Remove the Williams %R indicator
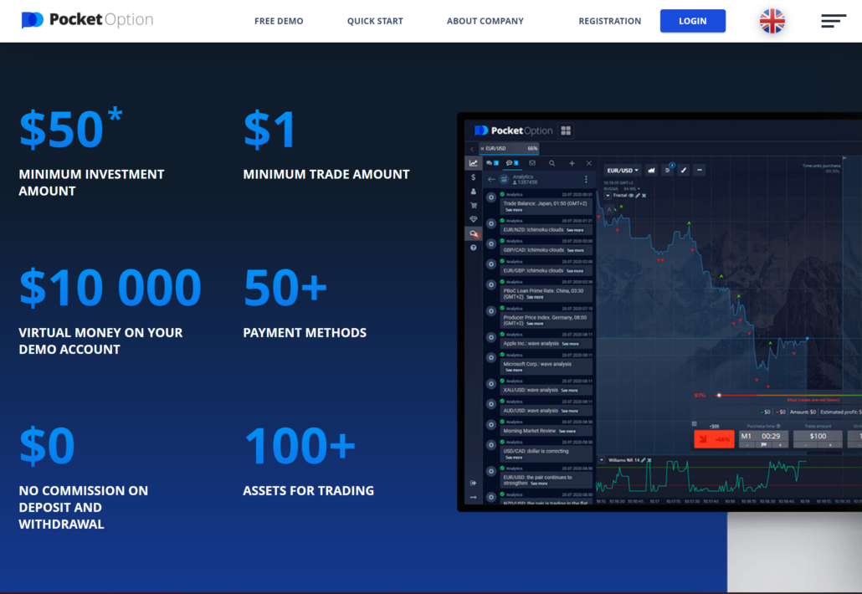This screenshot has height=594, width=862. tap(649, 460)
